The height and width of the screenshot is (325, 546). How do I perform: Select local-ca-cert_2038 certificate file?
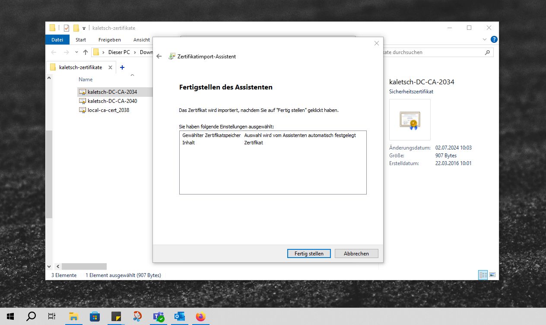click(108, 110)
